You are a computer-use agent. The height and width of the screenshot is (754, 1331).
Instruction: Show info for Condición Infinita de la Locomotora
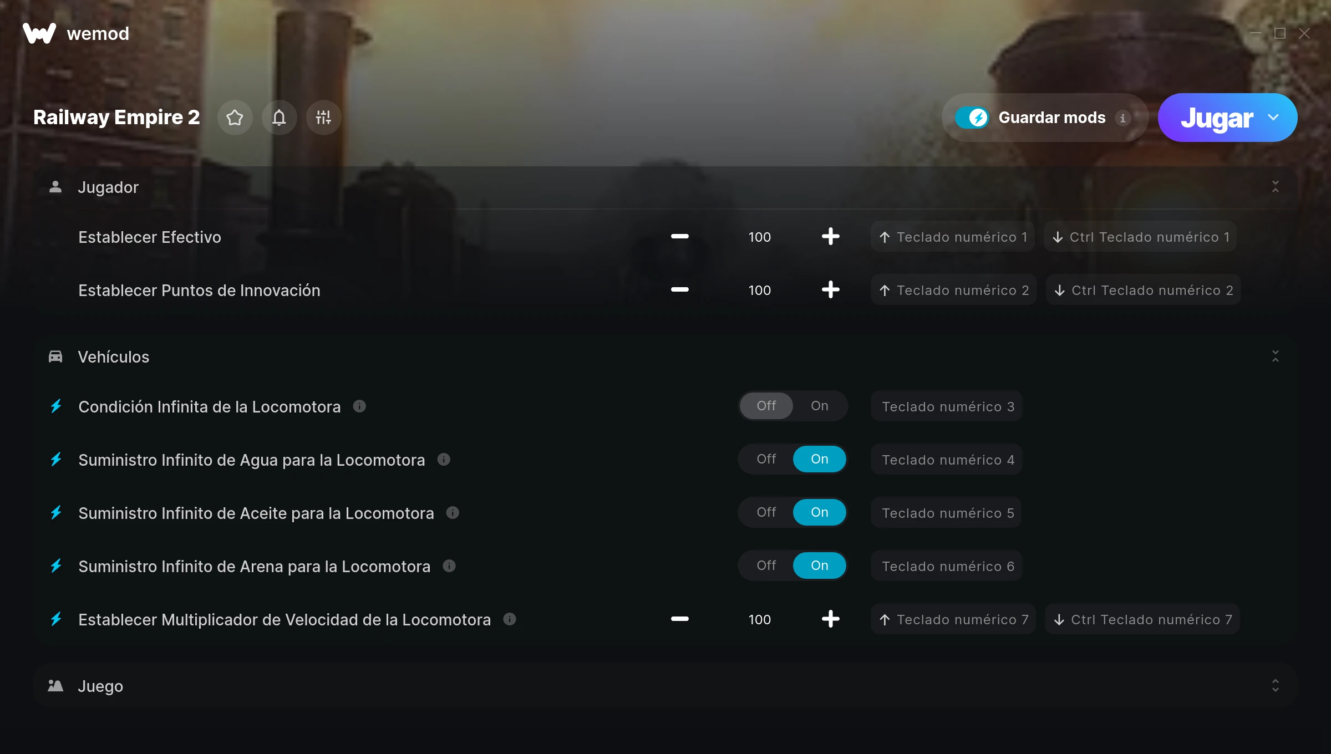pyautogui.click(x=359, y=406)
